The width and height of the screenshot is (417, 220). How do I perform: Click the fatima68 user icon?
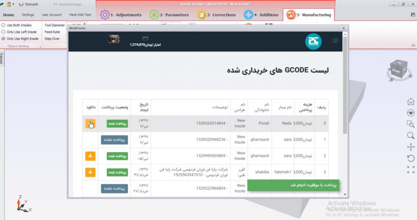pyautogui.click(x=21, y=4)
